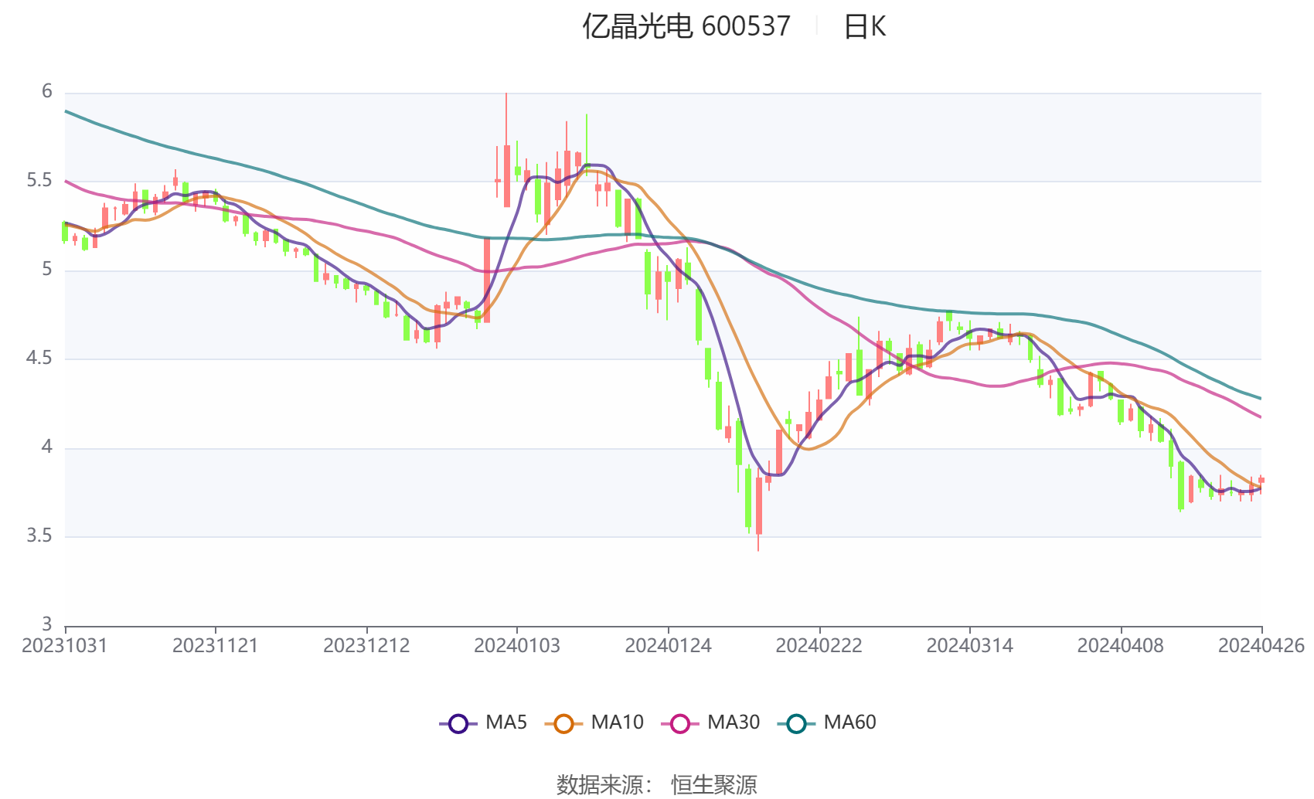Image resolution: width=1314 pixels, height=799 pixels.
Task: Click y-axis value 4.5
Action: (39, 358)
